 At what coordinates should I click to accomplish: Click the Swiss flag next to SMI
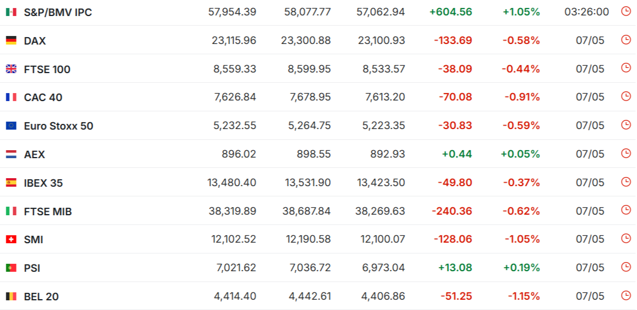click(x=11, y=239)
